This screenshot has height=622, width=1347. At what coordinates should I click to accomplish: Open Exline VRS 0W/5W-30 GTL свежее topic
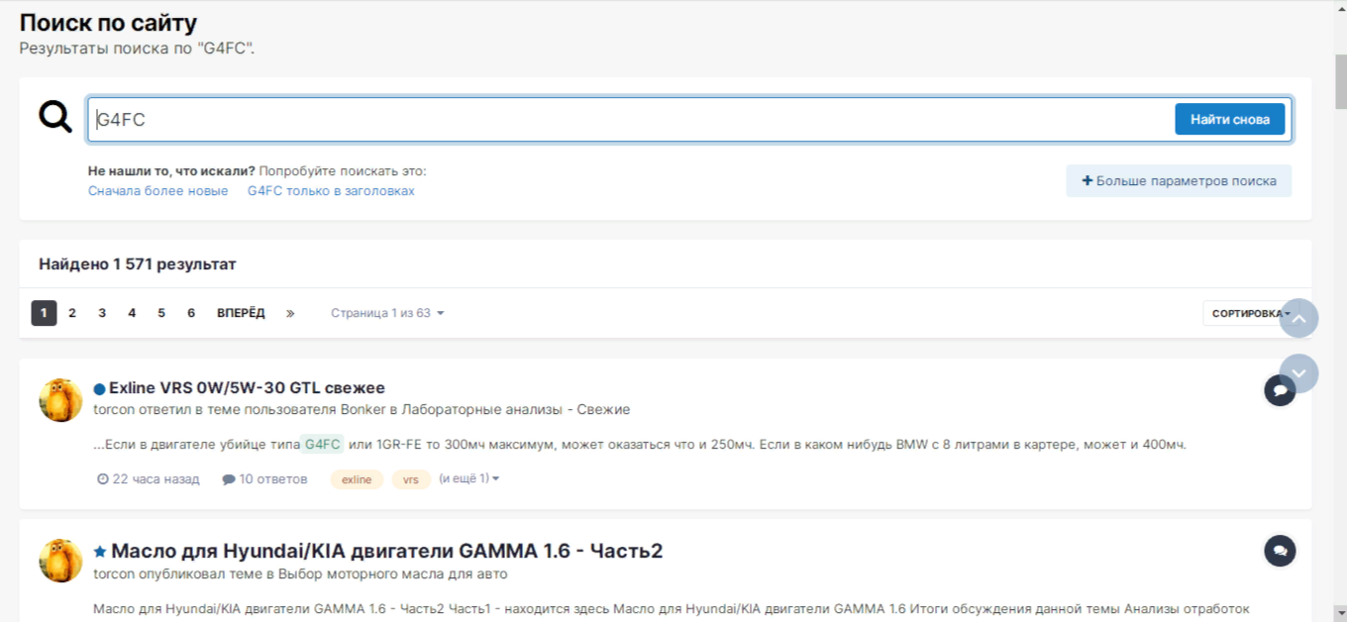(x=247, y=388)
